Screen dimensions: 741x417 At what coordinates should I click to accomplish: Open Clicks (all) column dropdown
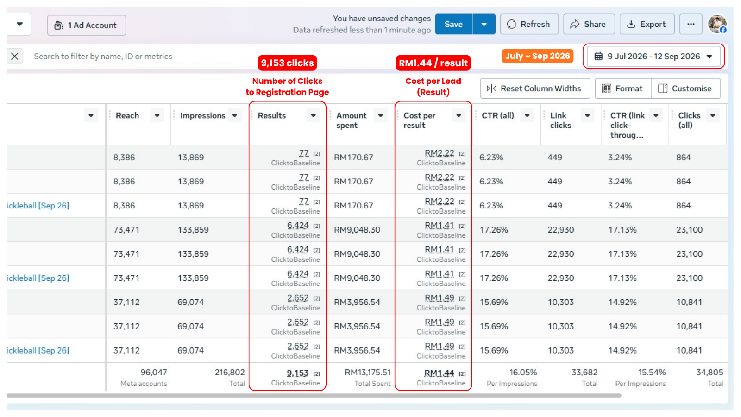coord(713,115)
